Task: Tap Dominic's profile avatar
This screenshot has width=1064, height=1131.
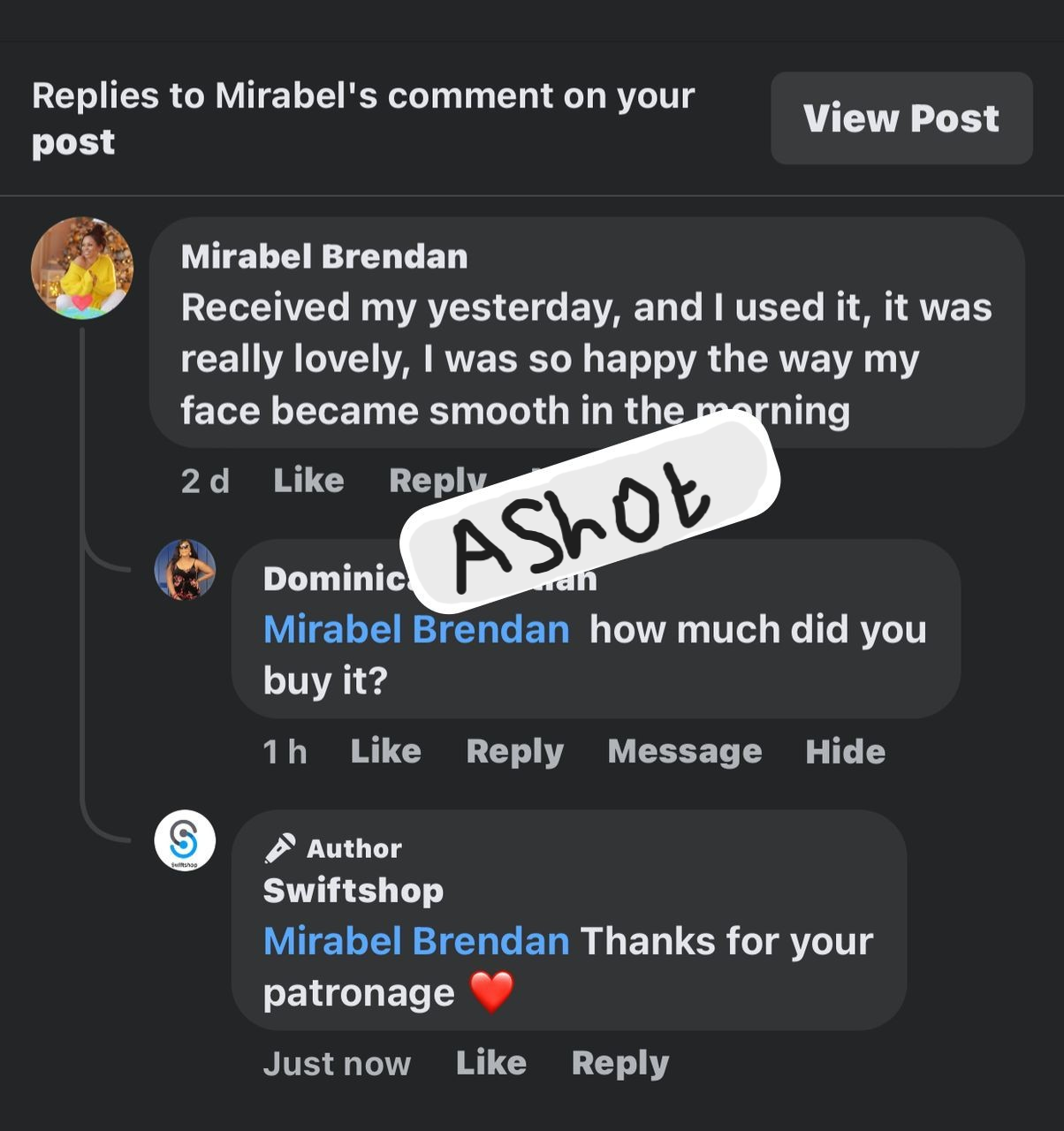Action: 185,570
